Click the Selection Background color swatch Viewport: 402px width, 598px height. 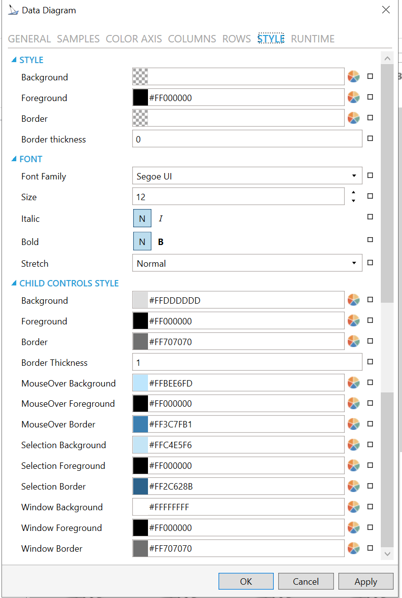click(x=141, y=445)
